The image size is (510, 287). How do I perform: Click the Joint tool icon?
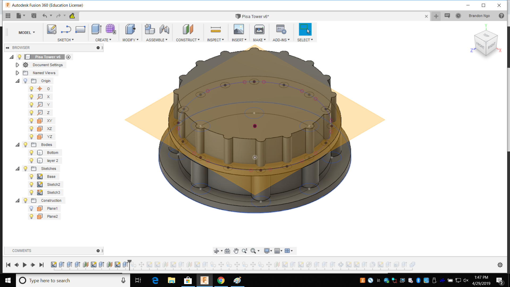164,29
